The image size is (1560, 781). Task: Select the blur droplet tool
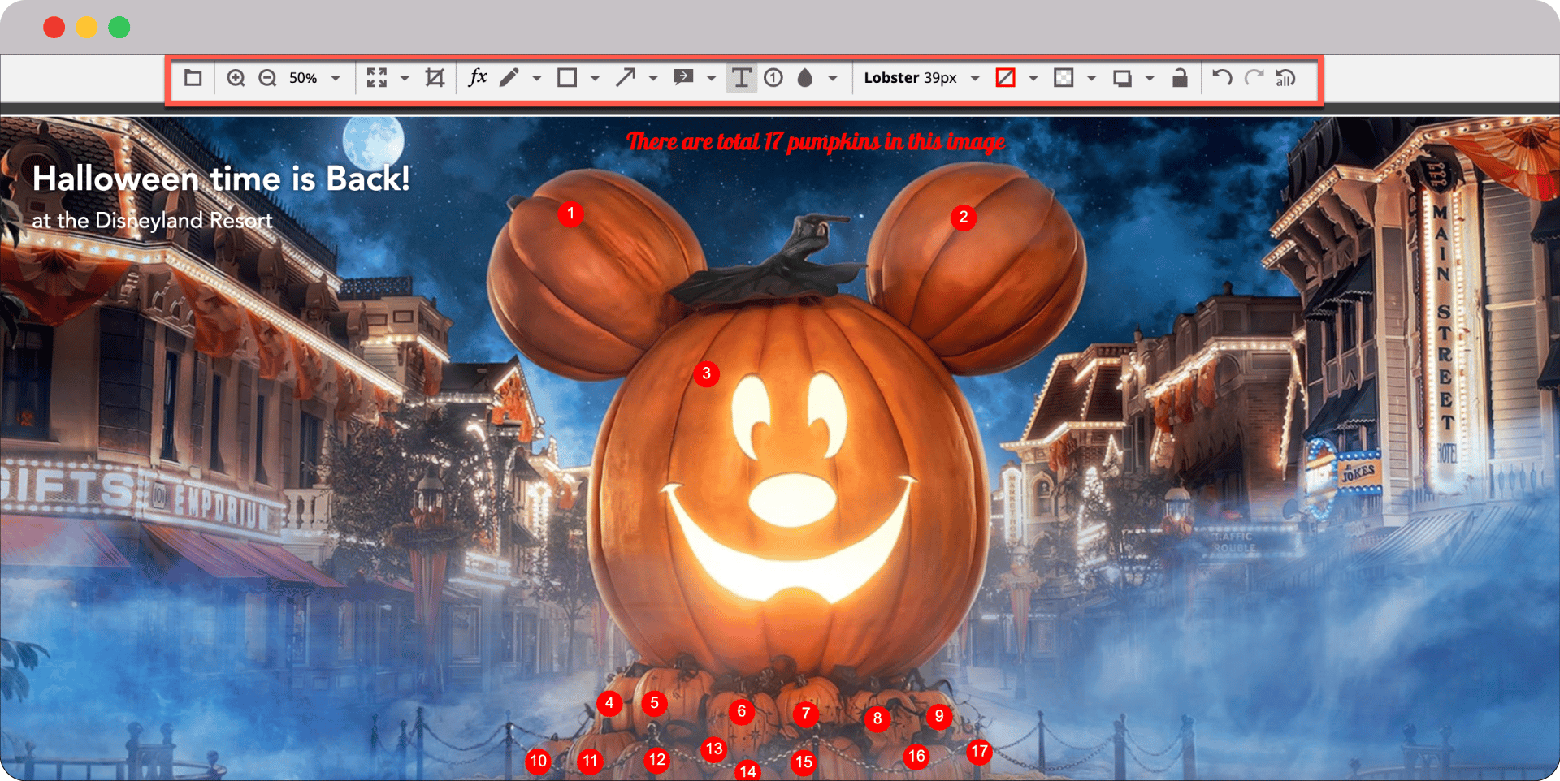[x=805, y=78]
